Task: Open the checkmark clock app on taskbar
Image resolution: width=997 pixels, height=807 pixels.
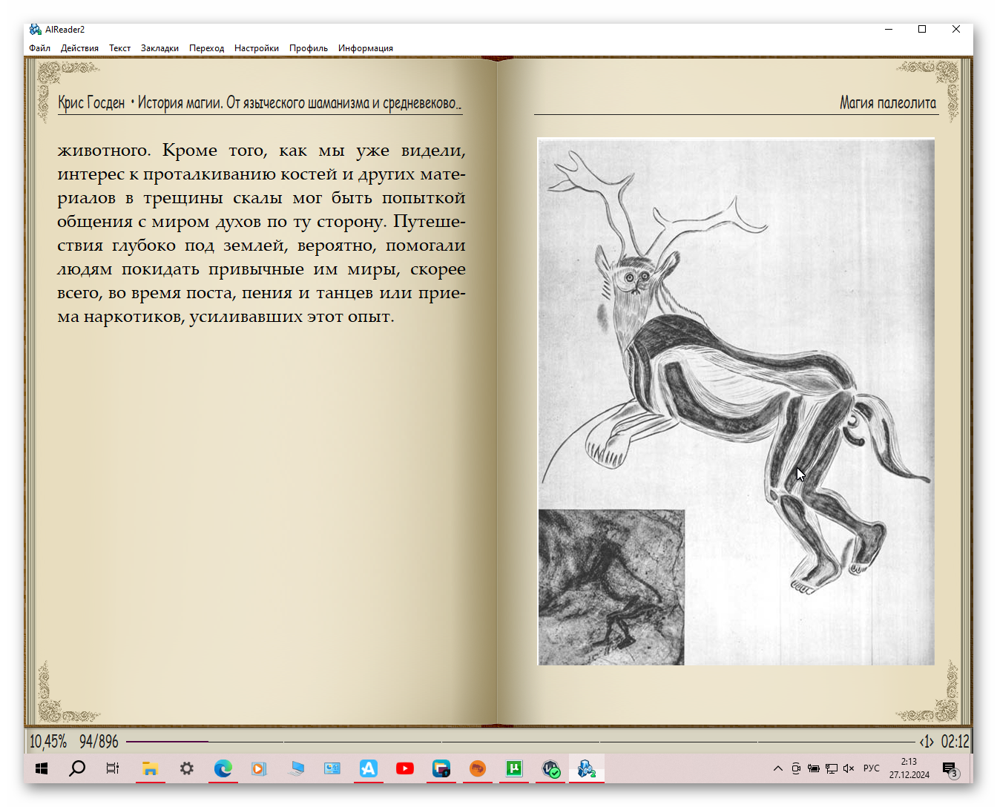Action: coord(550,768)
